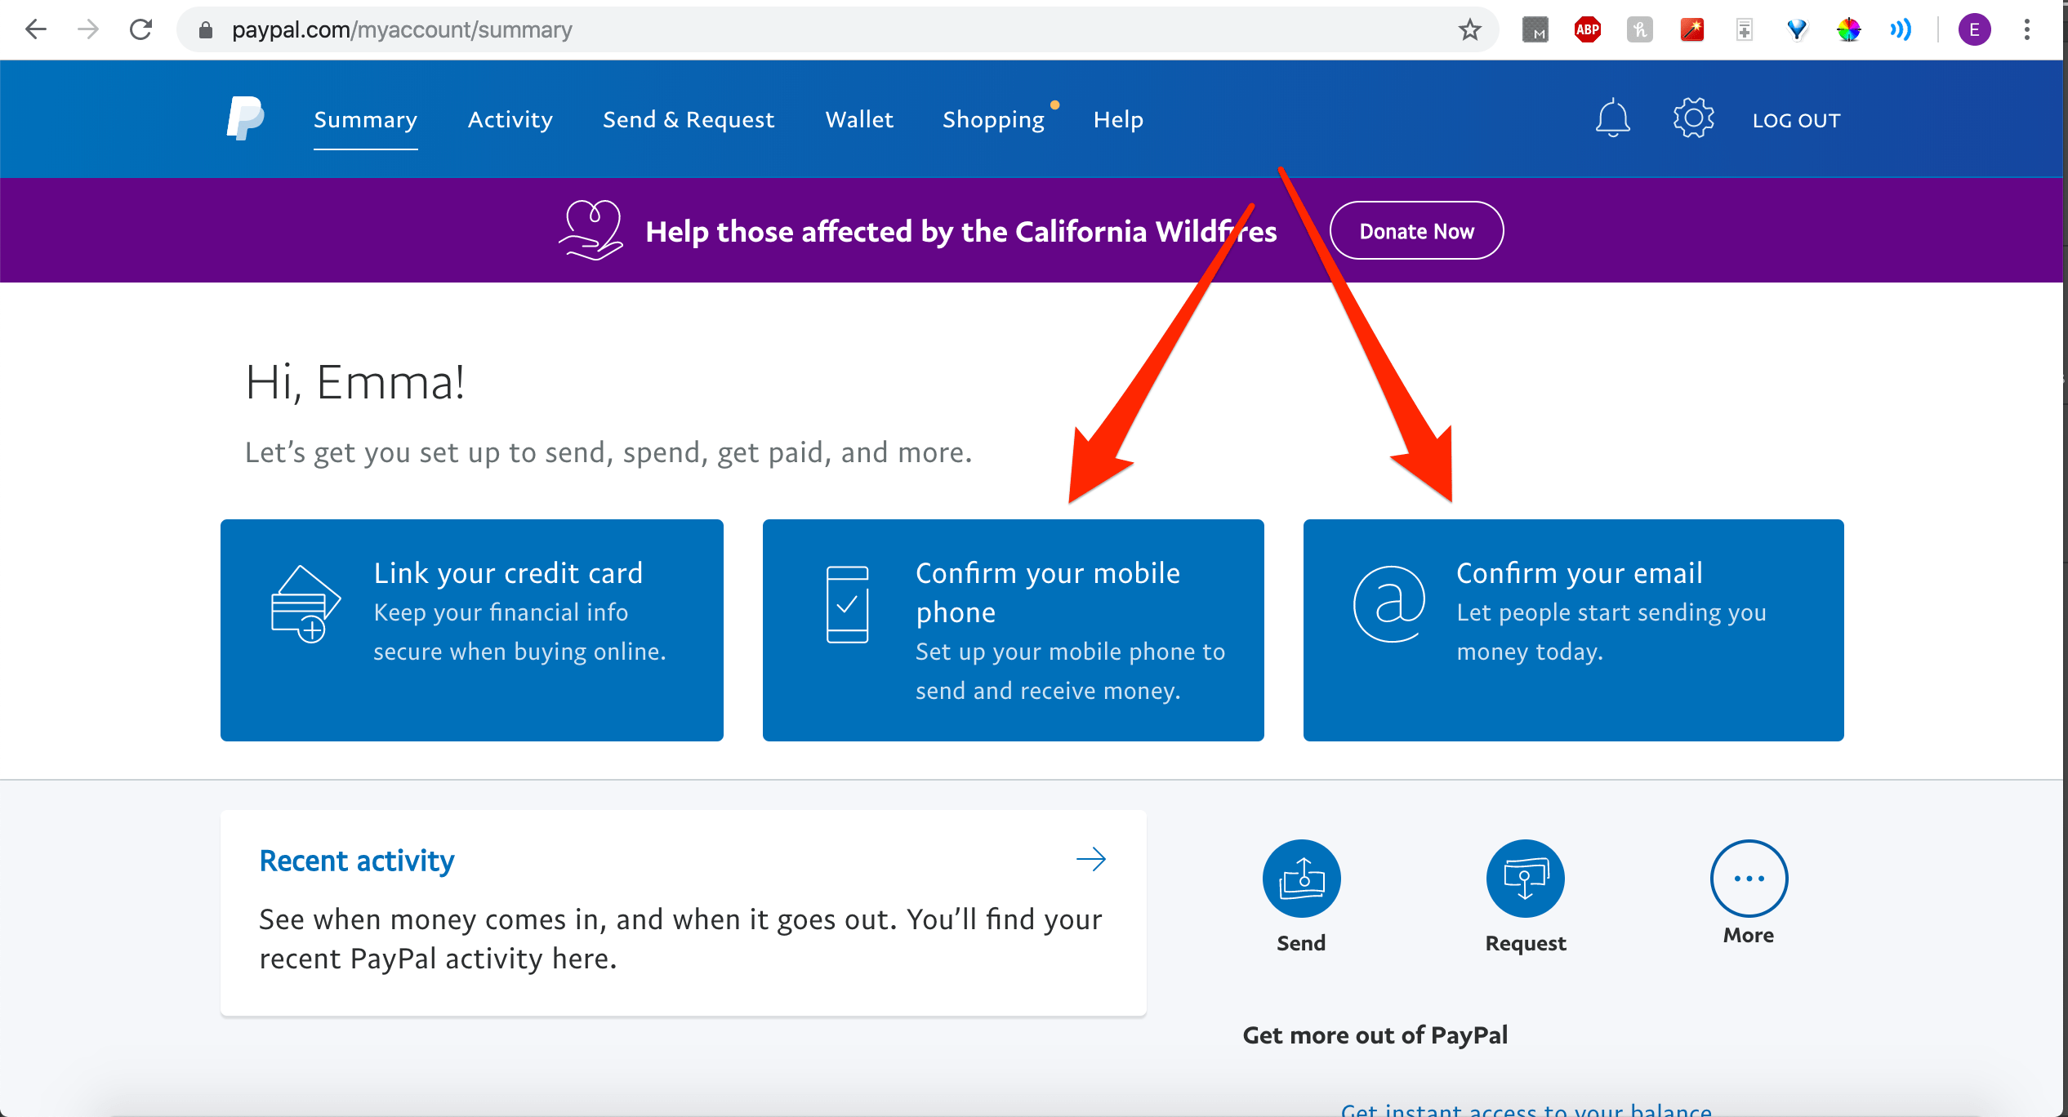The width and height of the screenshot is (2068, 1117).
Task: Click the AdBlock Plus extension icon
Action: (1587, 30)
